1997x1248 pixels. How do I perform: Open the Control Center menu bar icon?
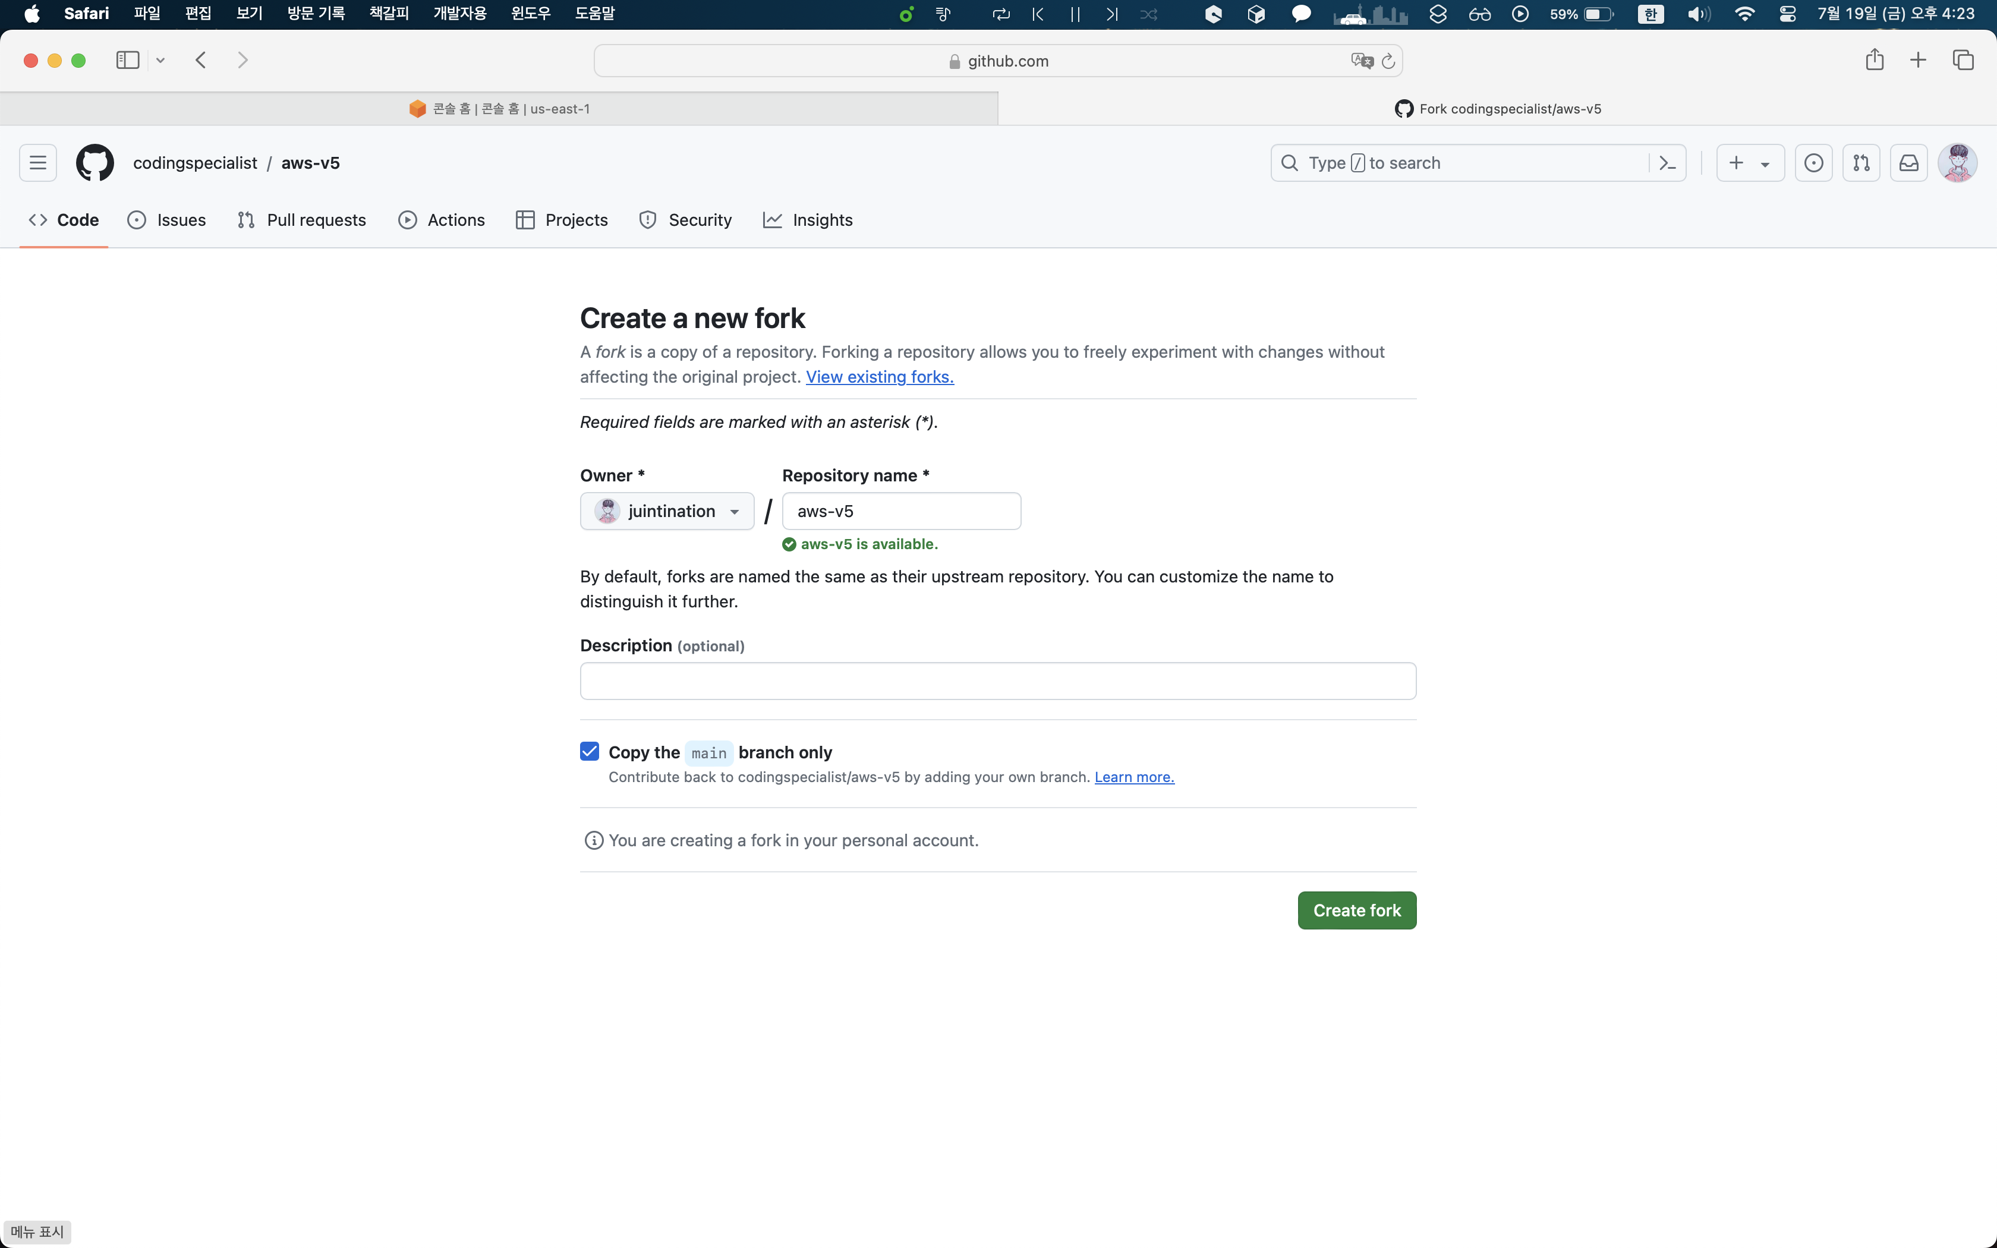[1787, 14]
